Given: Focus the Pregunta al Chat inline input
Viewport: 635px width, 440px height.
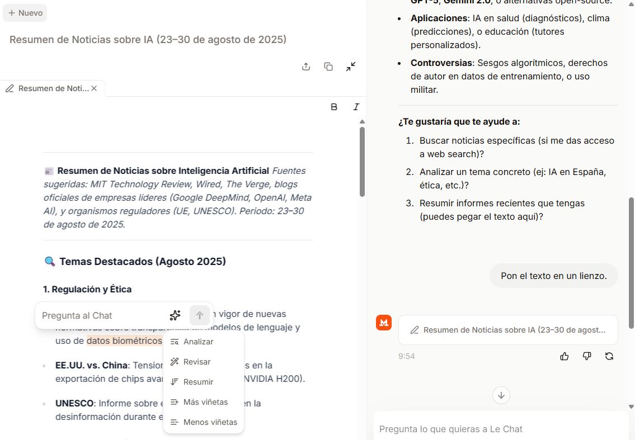Looking at the screenshot, I should pos(101,315).
